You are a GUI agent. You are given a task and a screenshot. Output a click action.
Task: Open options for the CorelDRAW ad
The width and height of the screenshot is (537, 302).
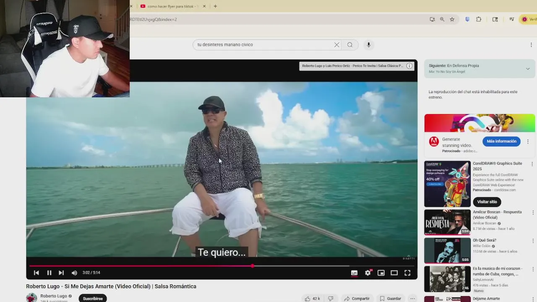(x=532, y=164)
